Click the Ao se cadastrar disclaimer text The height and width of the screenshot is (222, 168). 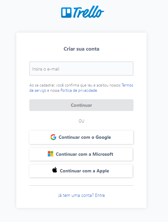click(x=81, y=88)
